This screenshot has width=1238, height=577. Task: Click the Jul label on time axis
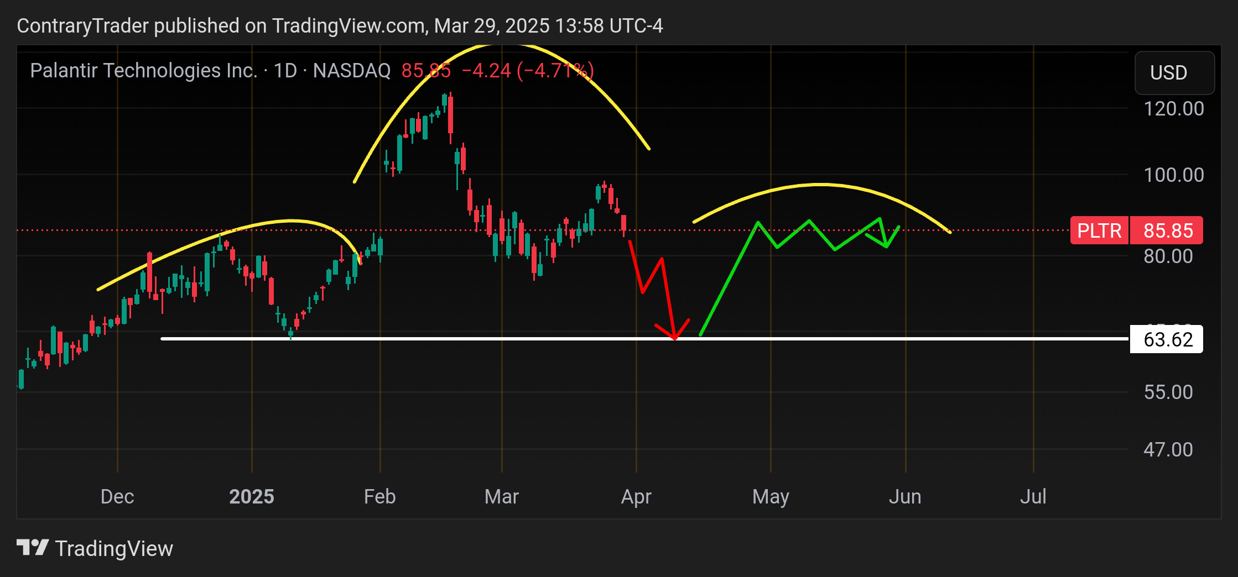[1033, 496]
